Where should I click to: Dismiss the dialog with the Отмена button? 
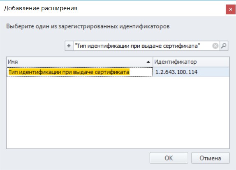(210, 158)
